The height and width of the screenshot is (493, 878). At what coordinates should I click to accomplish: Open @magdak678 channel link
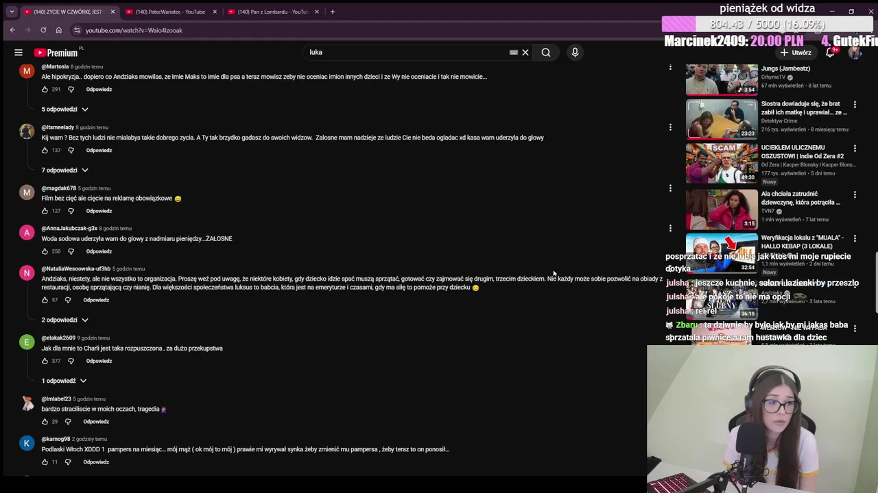[x=59, y=188]
